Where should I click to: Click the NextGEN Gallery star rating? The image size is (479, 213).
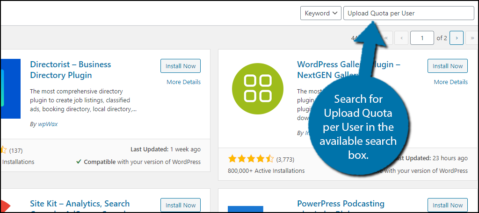251,159
